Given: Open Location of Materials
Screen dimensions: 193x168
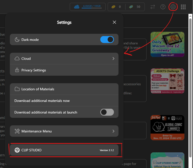Looking at the screenshot, I should pyautogui.click(x=38, y=89).
